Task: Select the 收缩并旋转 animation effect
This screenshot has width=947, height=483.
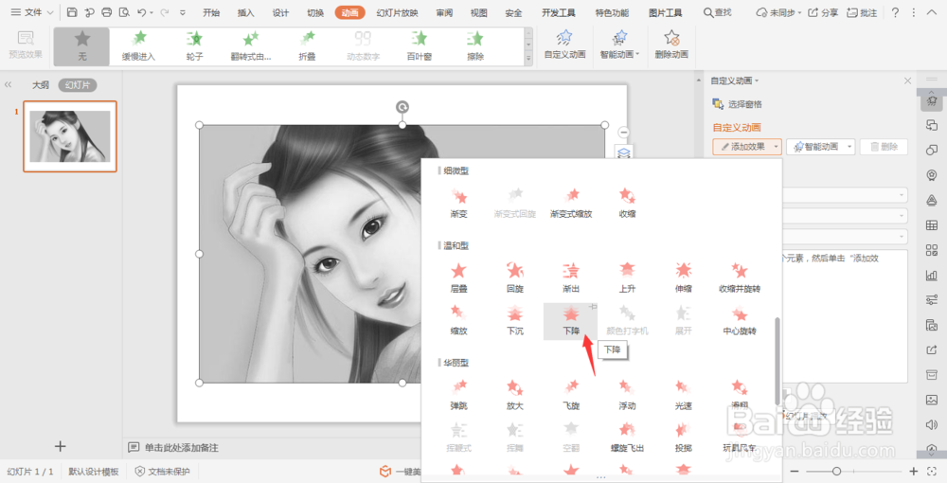Action: pyautogui.click(x=740, y=277)
